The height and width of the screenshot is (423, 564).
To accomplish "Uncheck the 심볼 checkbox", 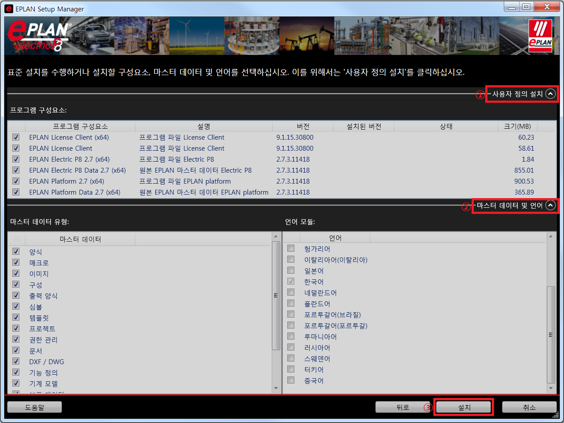I will coord(16,306).
